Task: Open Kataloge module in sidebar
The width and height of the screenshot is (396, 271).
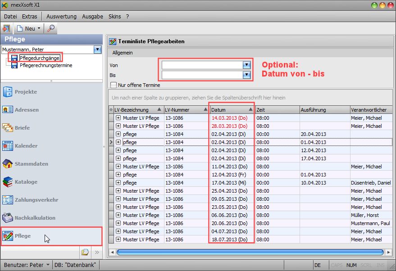Action: point(51,182)
